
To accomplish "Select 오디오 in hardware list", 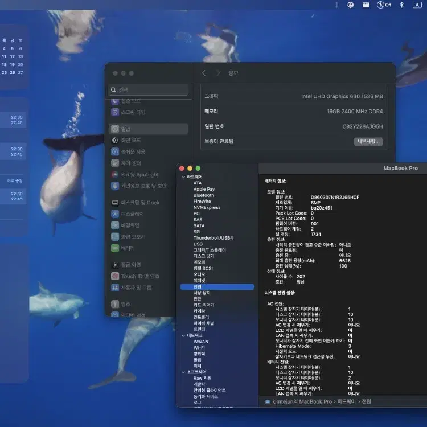I will pos(199,274).
